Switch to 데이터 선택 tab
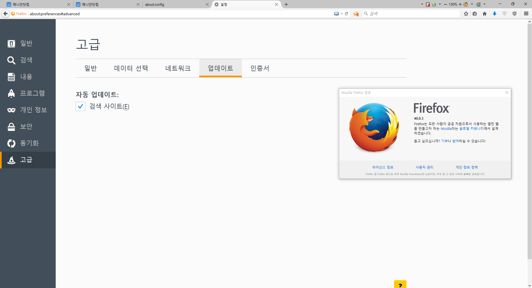The image size is (532, 288). tap(131, 68)
